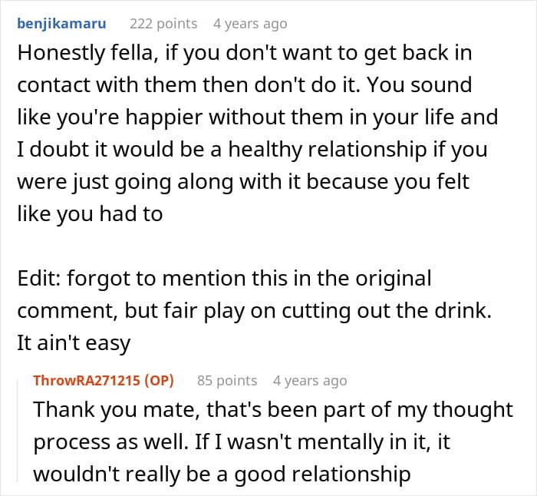Viewport: 537px width, 496px height.
Task: Click the 'like you had to' line
Action: 90,213
